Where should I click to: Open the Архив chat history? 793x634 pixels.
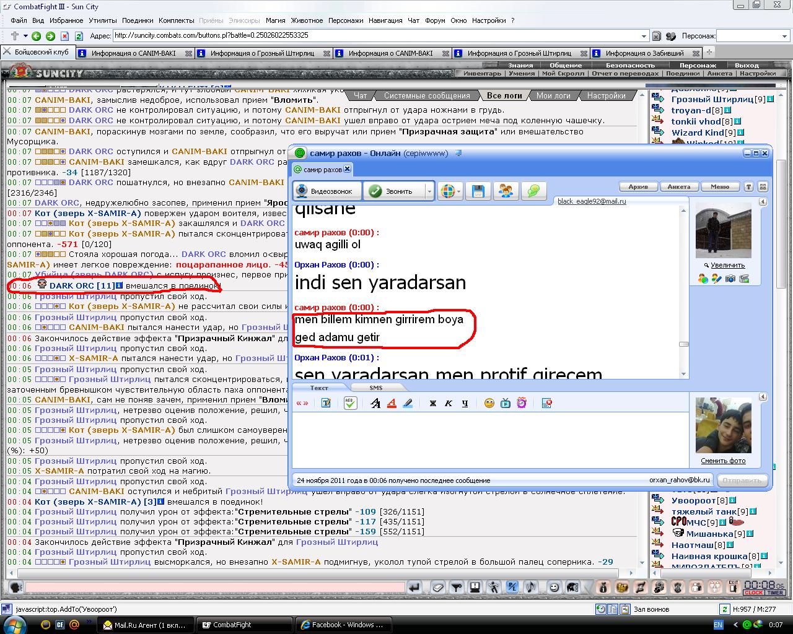pyautogui.click(x=638, y=186)
